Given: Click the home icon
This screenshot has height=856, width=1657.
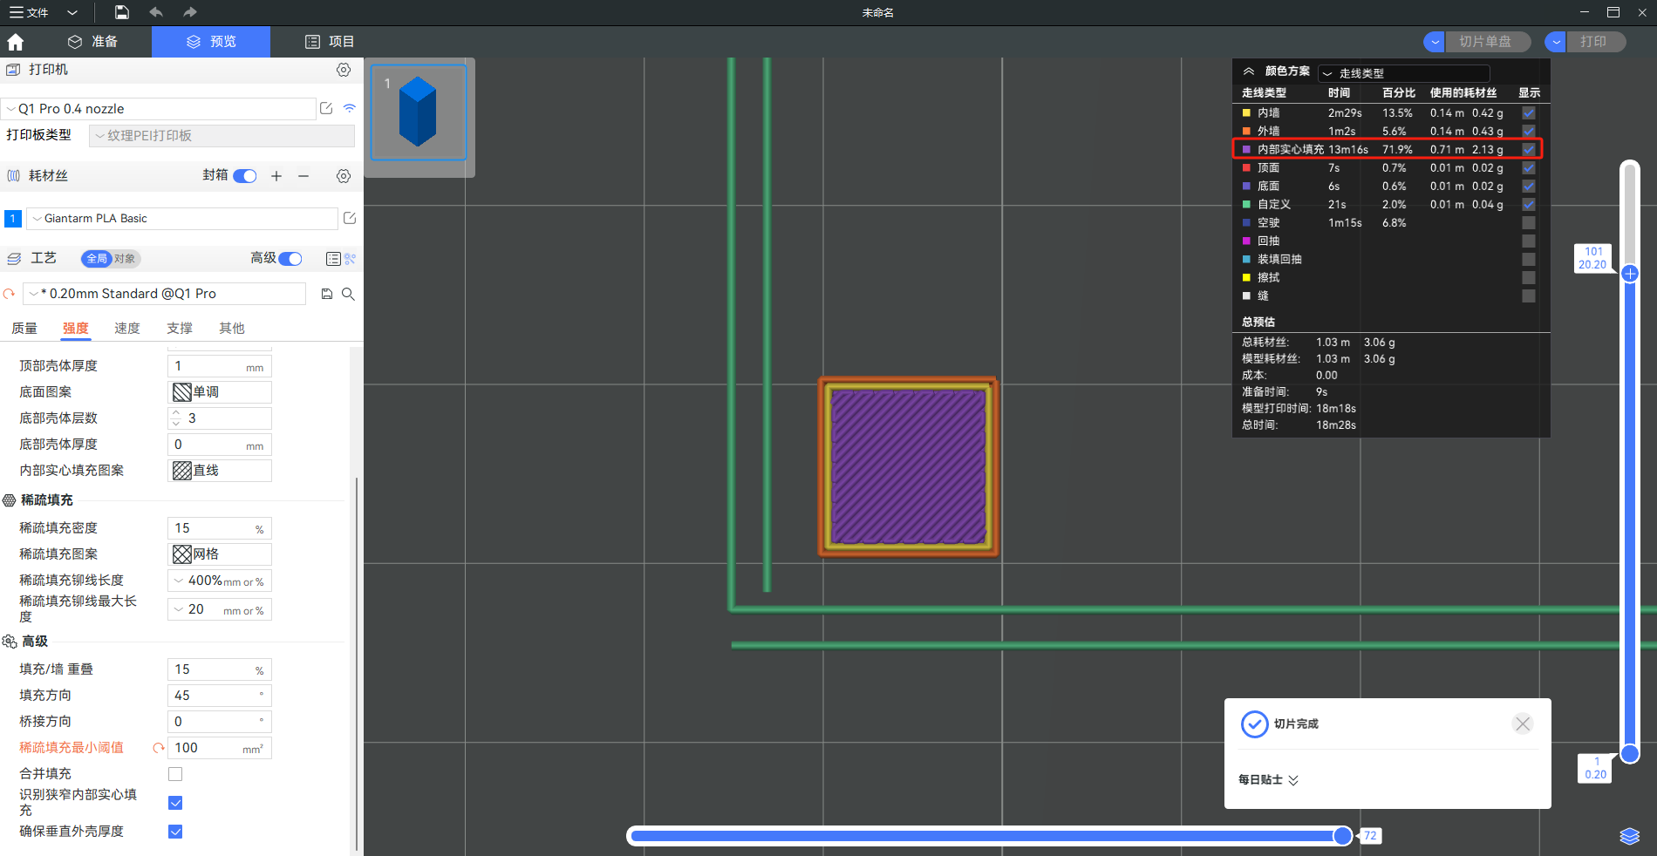Looking at the screenshot, I should (16, 42).
